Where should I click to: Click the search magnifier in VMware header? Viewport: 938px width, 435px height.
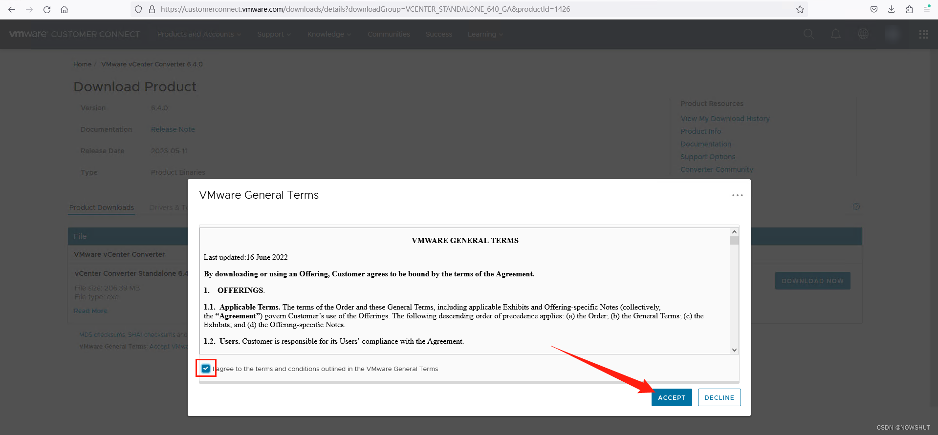[808, 34]
